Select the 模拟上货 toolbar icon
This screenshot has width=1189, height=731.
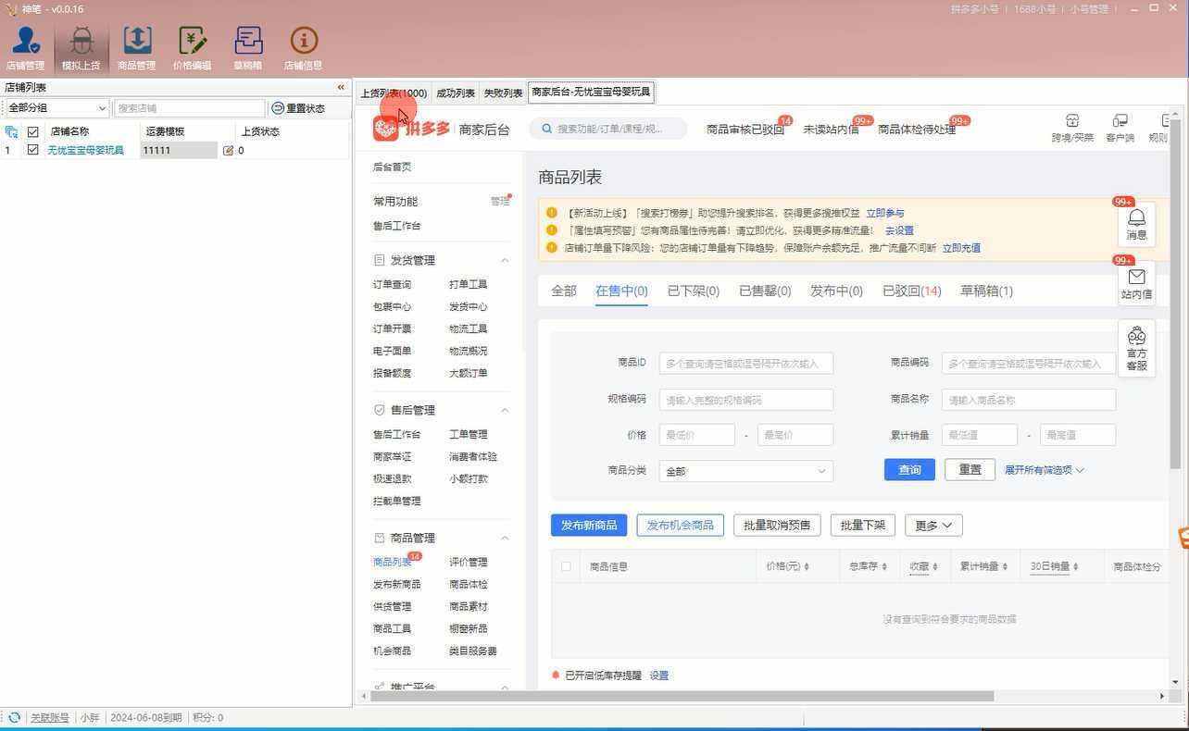[x=81, y=47]
